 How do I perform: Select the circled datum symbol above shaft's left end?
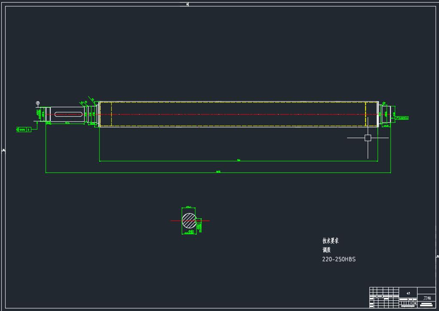[x=38, y=103]
